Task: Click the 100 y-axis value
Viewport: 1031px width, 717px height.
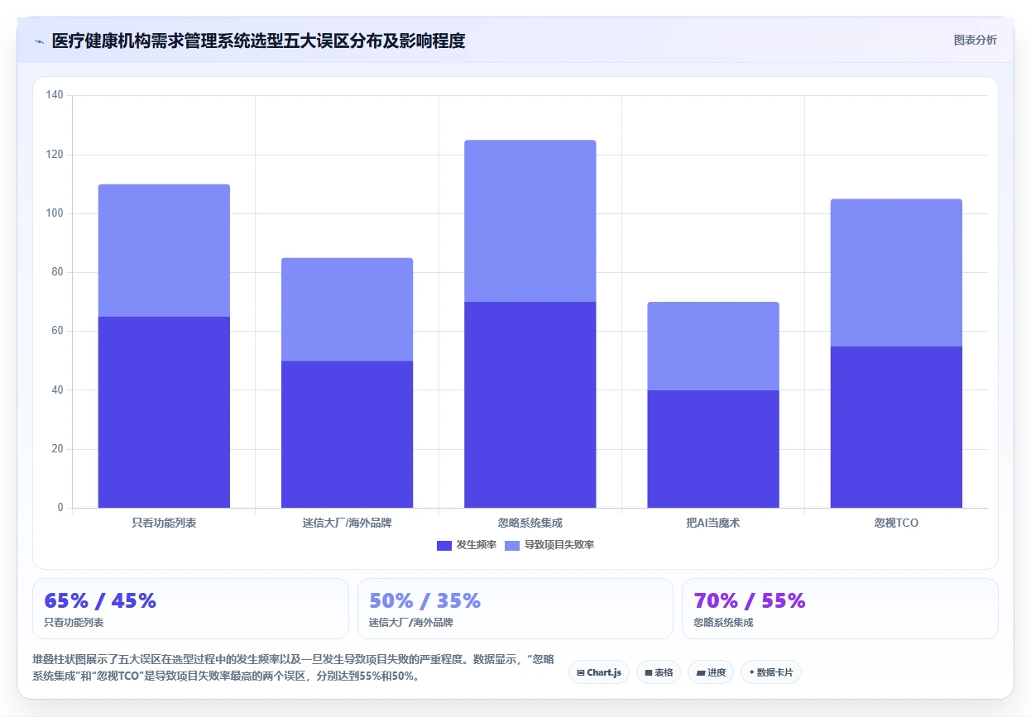Action: 55,213
